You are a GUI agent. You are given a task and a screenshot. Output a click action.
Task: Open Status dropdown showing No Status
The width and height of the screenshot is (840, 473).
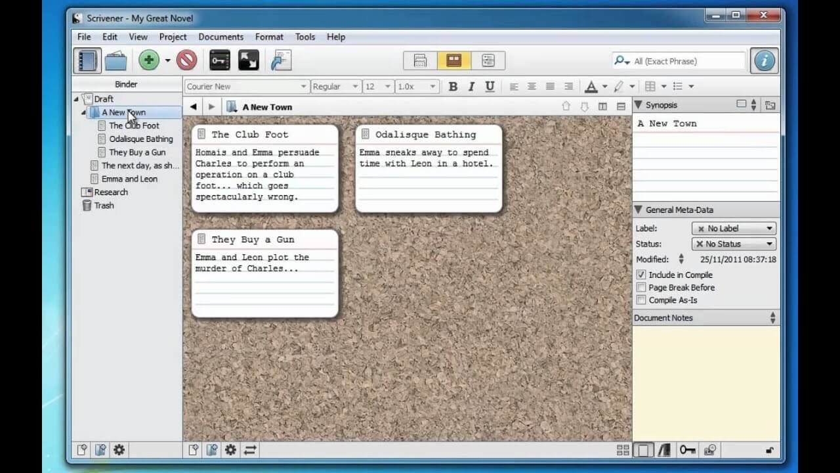coord(734,244)
